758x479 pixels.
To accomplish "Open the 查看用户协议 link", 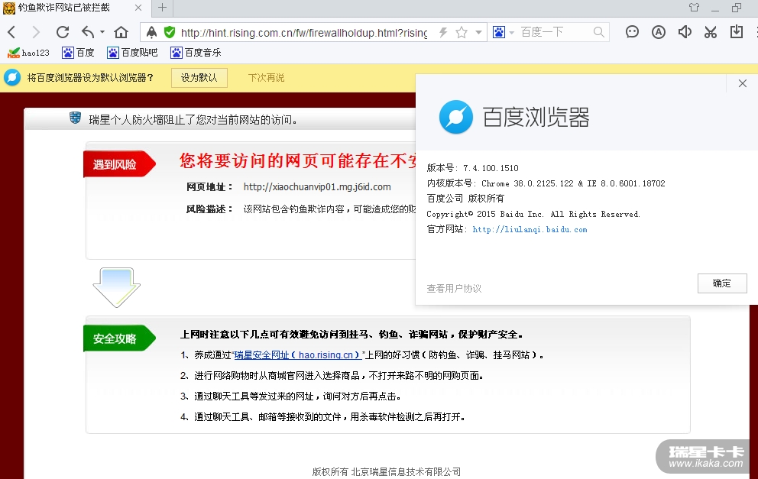I will point(454,289).
